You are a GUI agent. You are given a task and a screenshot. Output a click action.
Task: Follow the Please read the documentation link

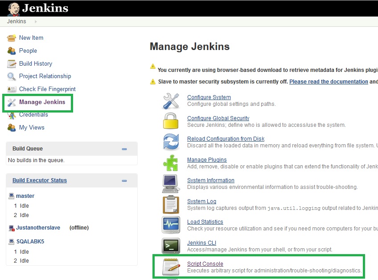[x=329, y=82]
